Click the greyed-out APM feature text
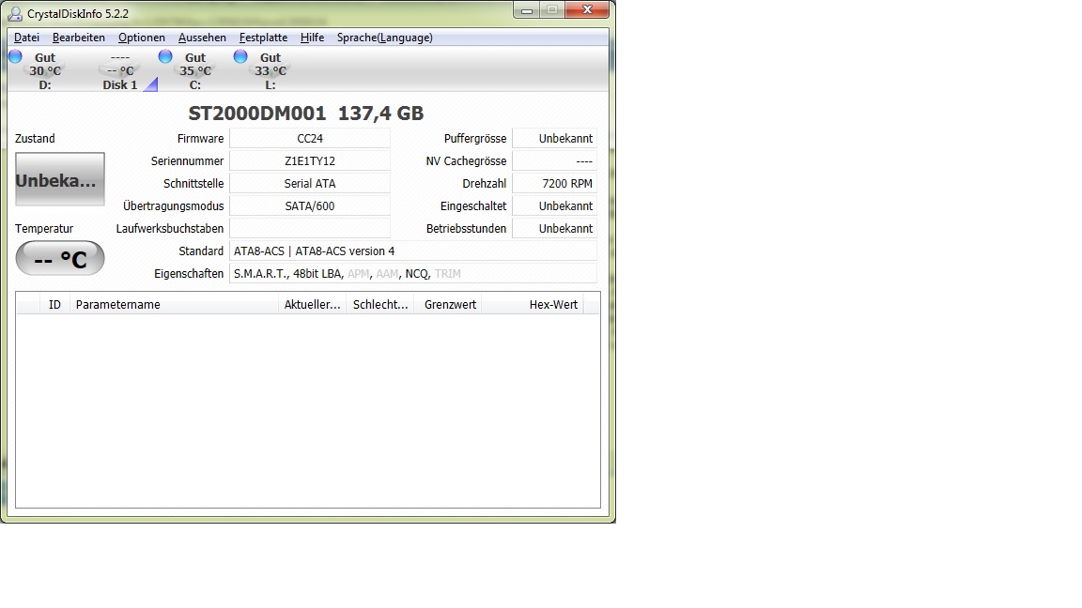This screenshot has width=1082, height=608. point(359,274)
